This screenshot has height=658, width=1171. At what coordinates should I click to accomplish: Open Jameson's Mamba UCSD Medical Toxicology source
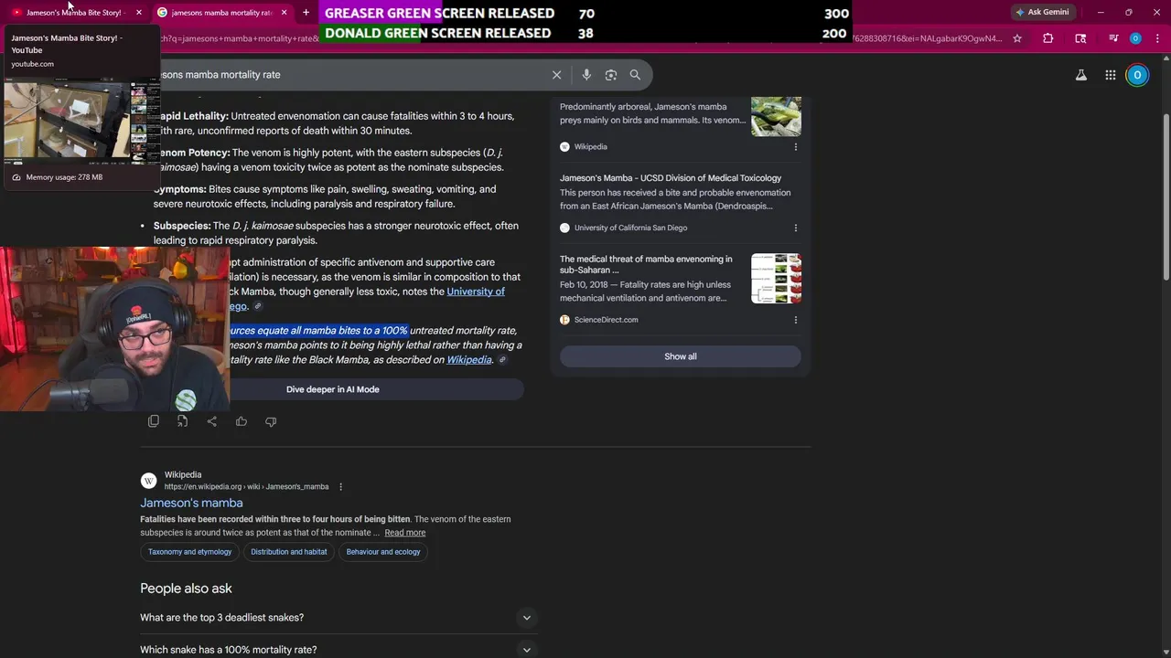point(671,178)
